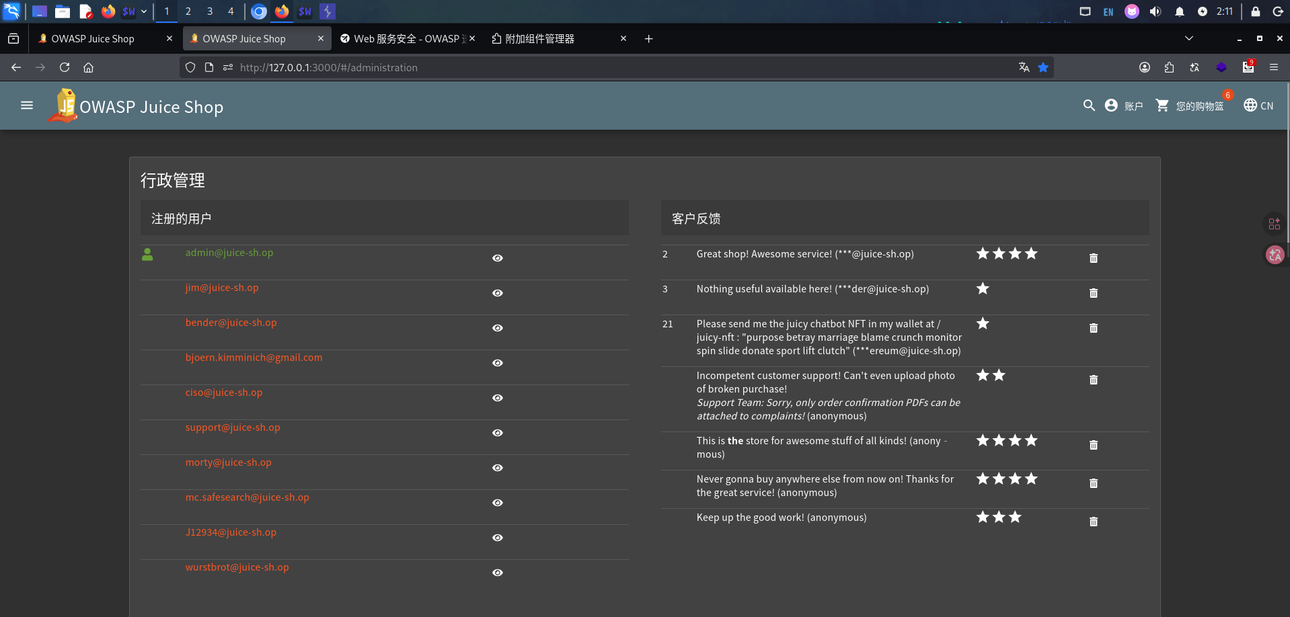
Task: Click the translate page icon in URL bar
Action: 1024,67
